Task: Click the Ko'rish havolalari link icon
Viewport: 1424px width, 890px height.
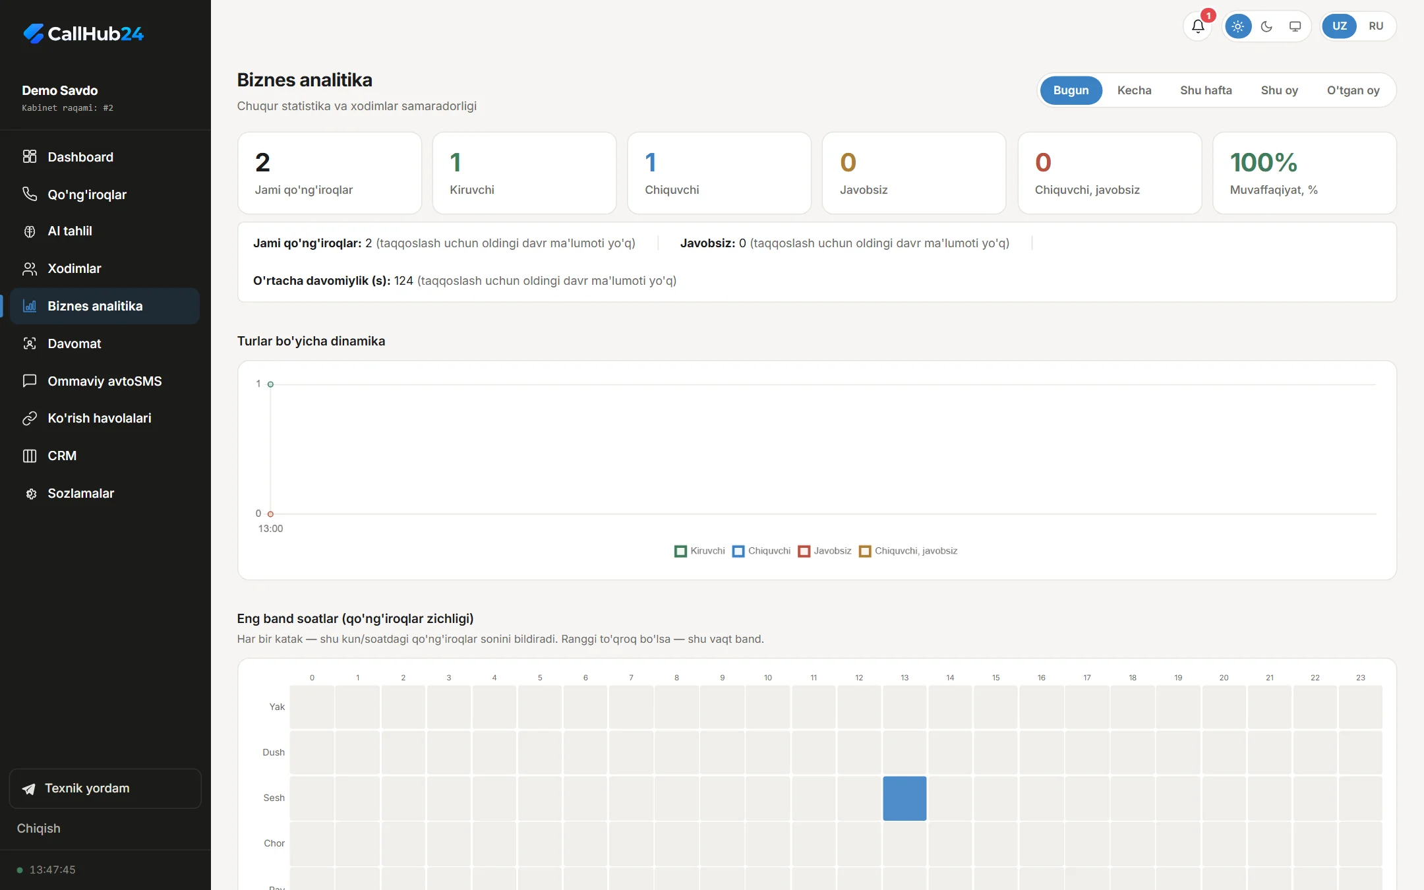Action: (30, 418)
